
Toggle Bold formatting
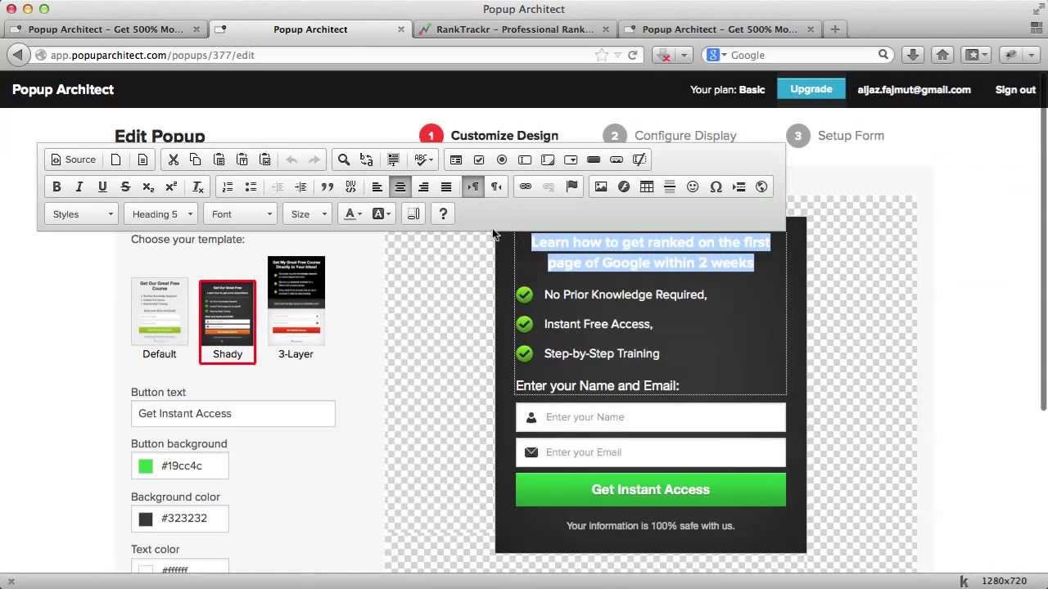coord(56,187)
